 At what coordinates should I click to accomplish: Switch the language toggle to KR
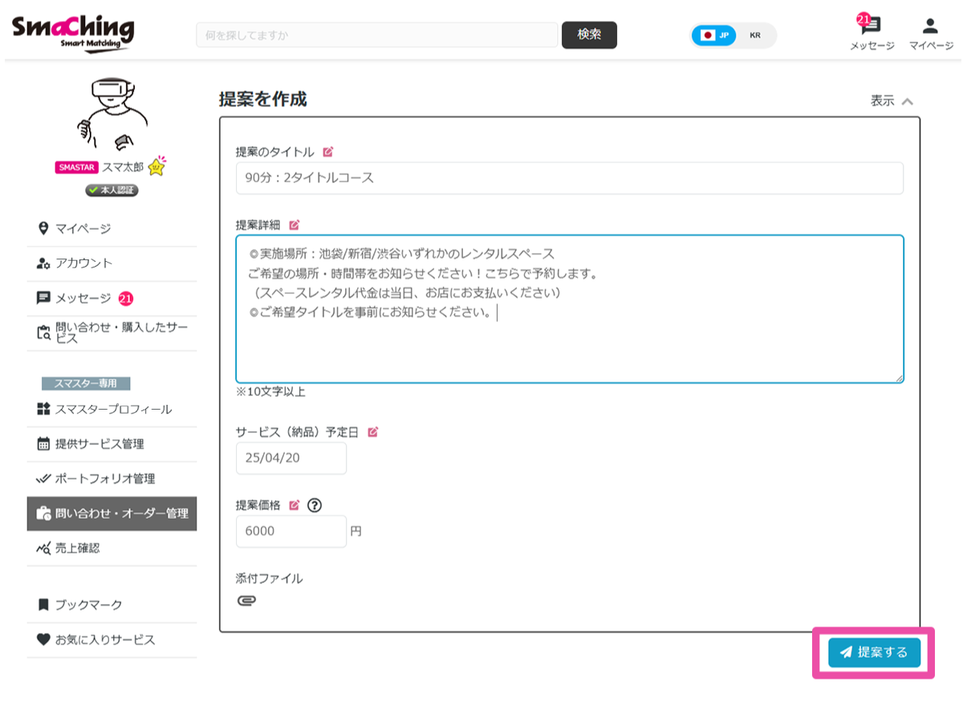754,35
